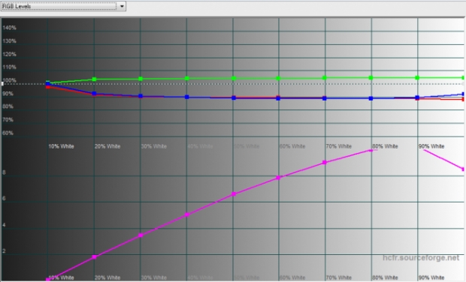
Task: Select the blue data point at 20% White
Action: pos(94,94)
